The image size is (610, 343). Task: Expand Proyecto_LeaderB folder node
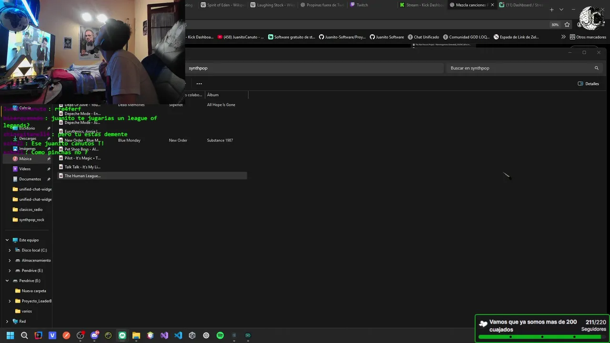pyautogui.click(x=10, y=301)
